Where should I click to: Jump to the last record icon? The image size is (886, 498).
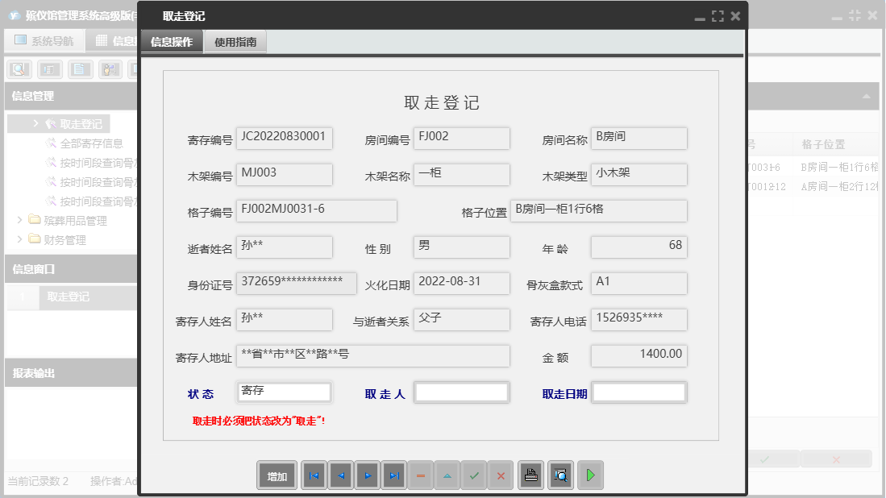click(x=393, y=475)
